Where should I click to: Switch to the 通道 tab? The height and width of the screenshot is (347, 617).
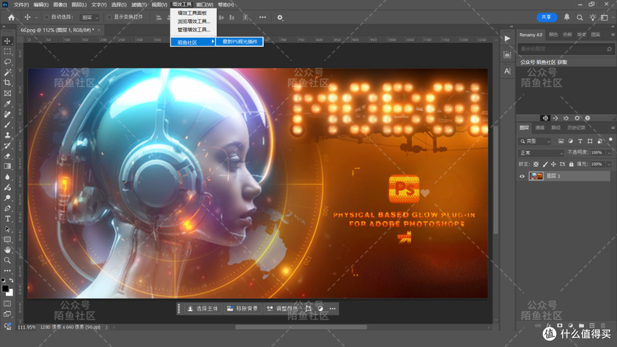coord(539,128)
